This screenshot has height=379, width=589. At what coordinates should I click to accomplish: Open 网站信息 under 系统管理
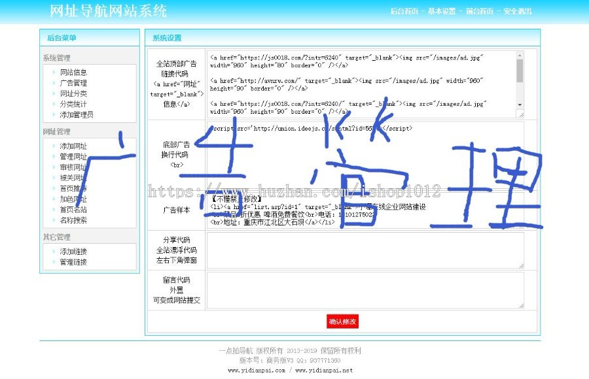(x=73, y=73)
